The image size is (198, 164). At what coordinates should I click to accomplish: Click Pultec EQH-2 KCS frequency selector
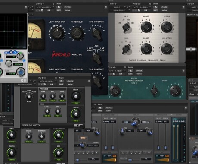(x=126, y=49)
